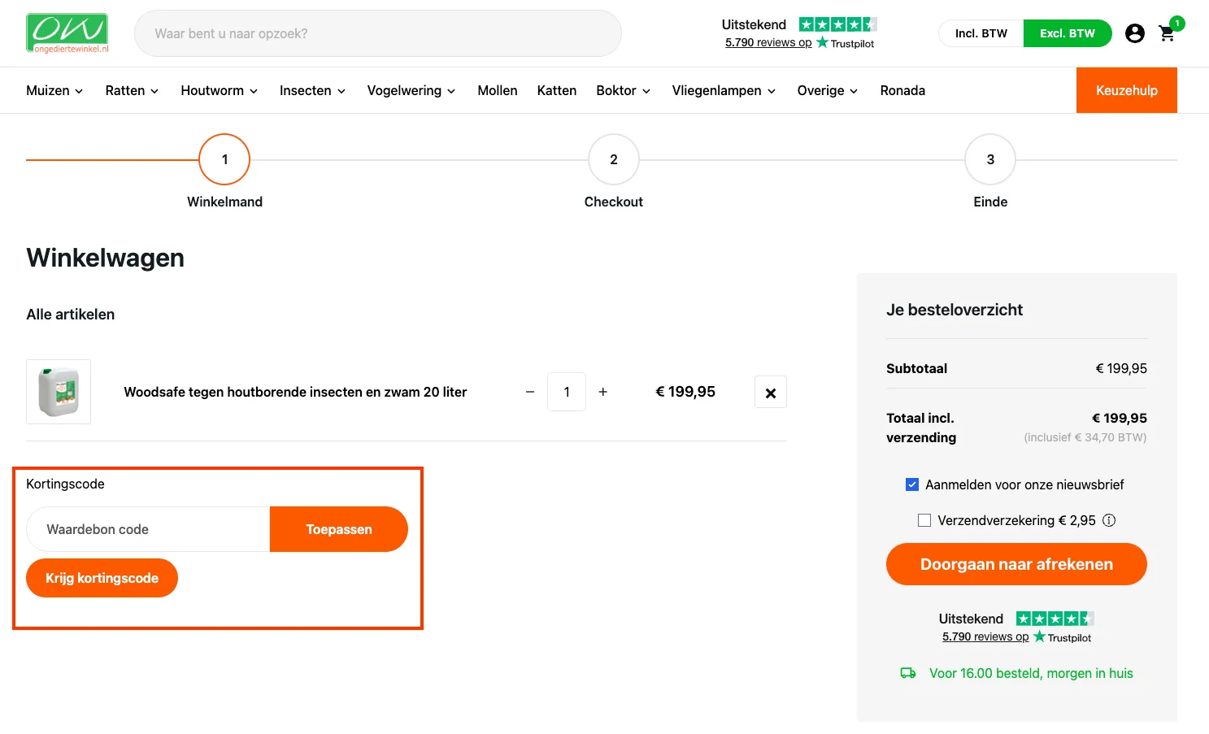This screenshot has height=734, width=1209.
Task: Open the Woodsafe product thumbnail image
Action: point(59,392)
